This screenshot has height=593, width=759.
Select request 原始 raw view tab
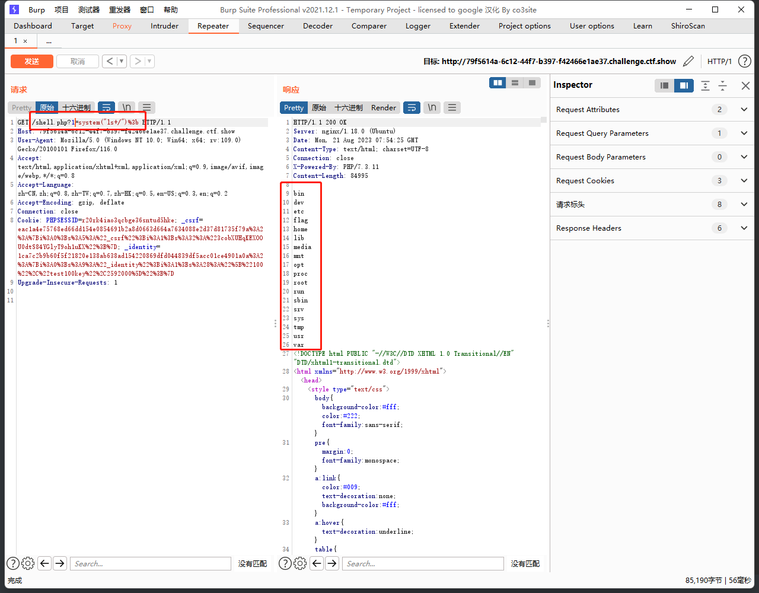47,107
